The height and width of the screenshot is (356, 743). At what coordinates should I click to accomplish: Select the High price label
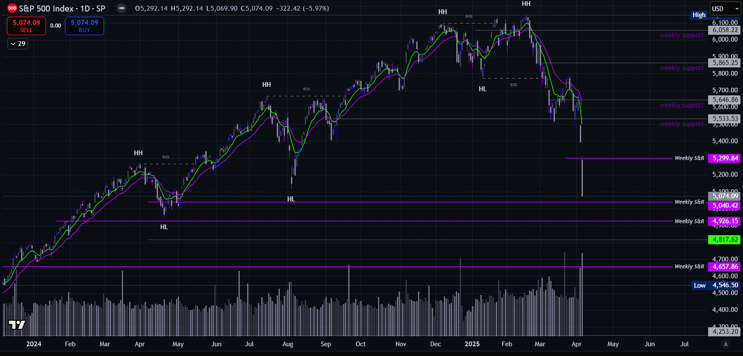pos(699,15)
